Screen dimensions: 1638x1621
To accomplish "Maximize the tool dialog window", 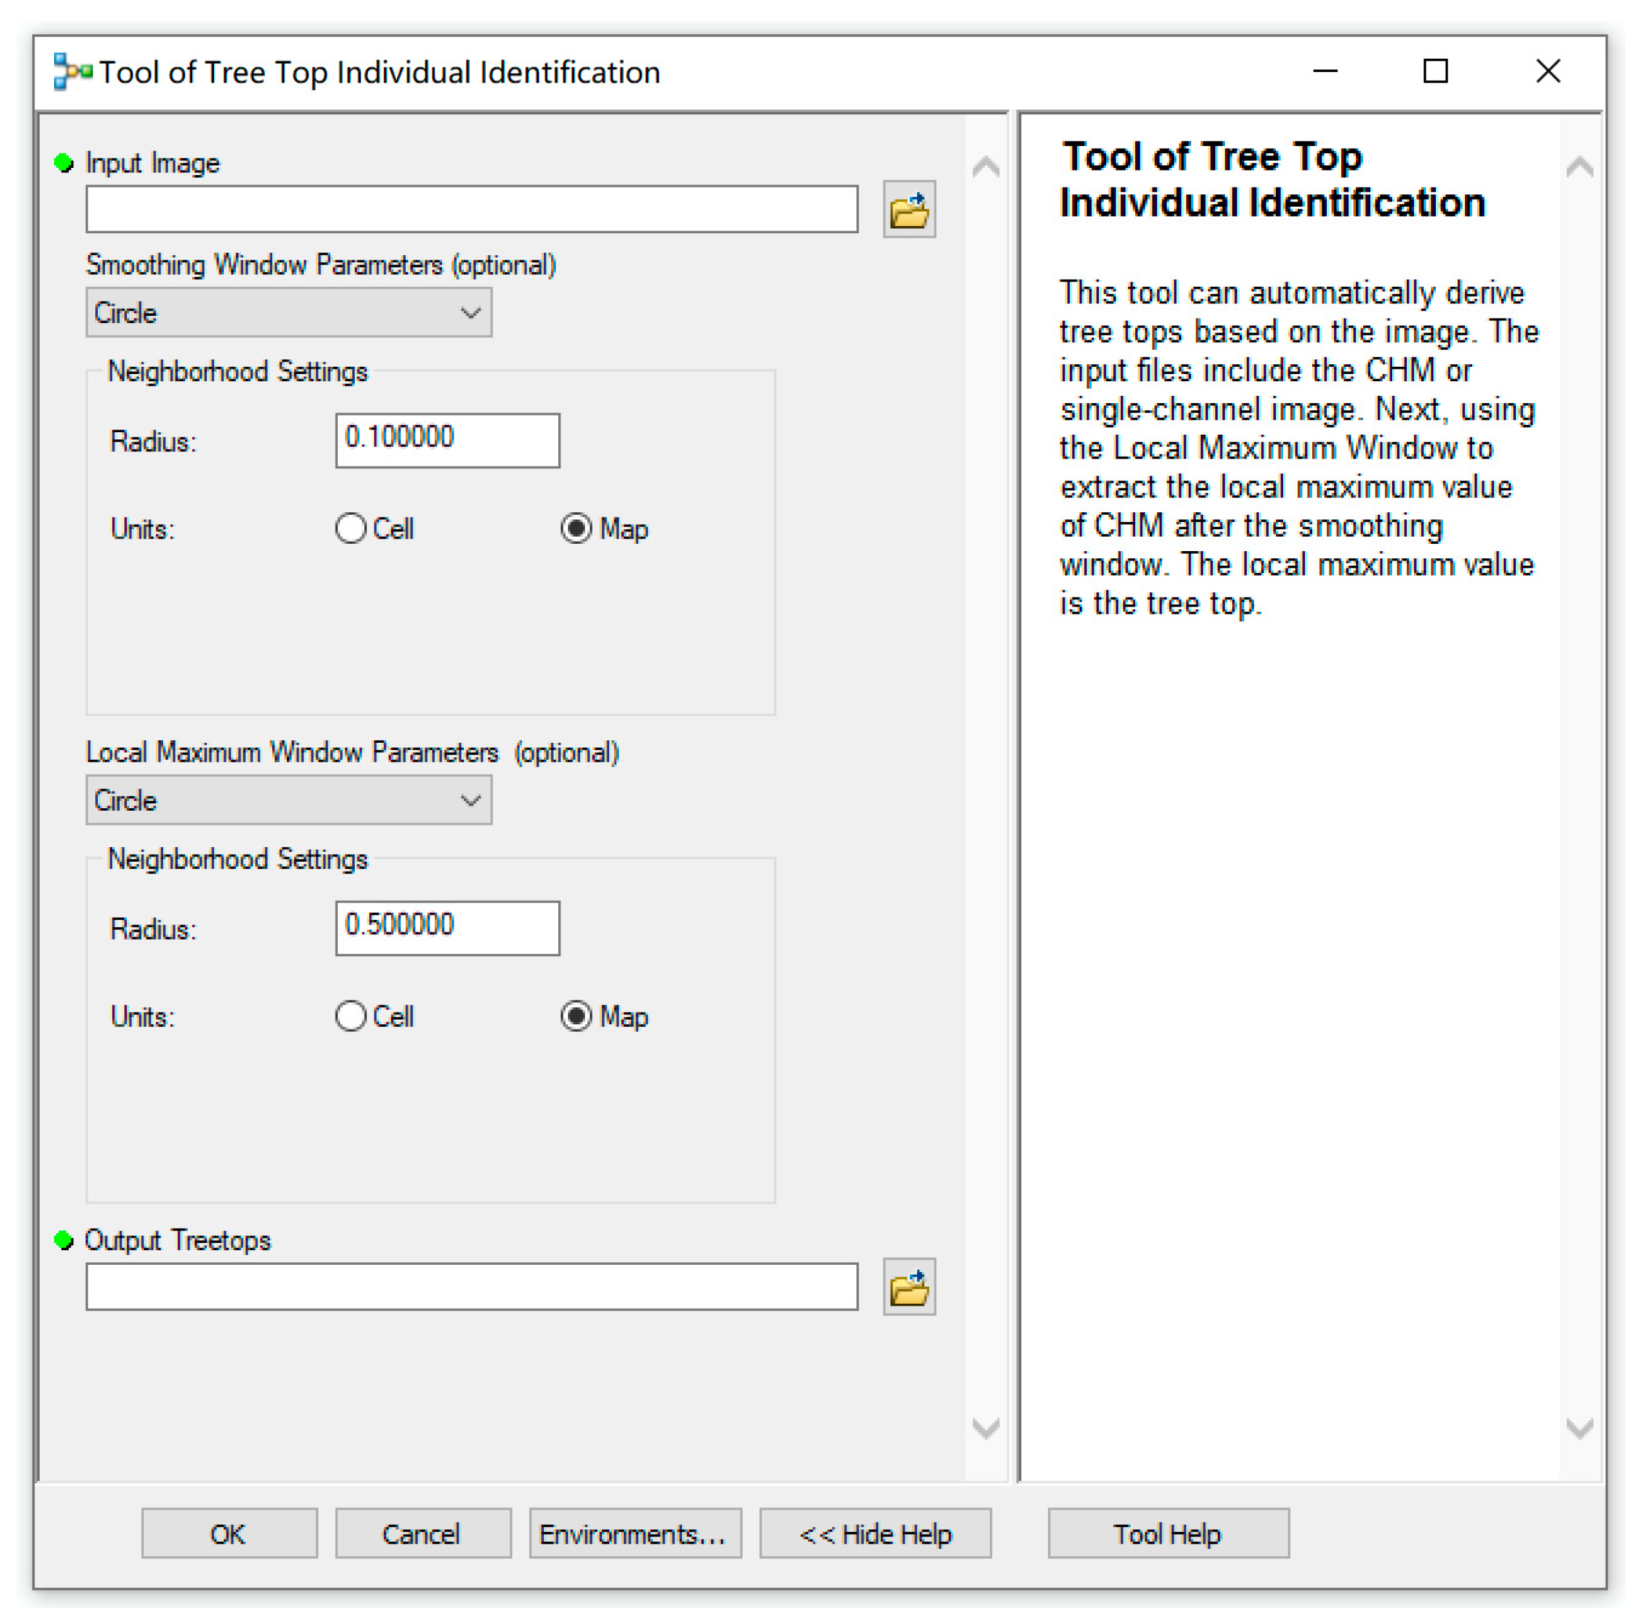I will [x=1434, y=71].
